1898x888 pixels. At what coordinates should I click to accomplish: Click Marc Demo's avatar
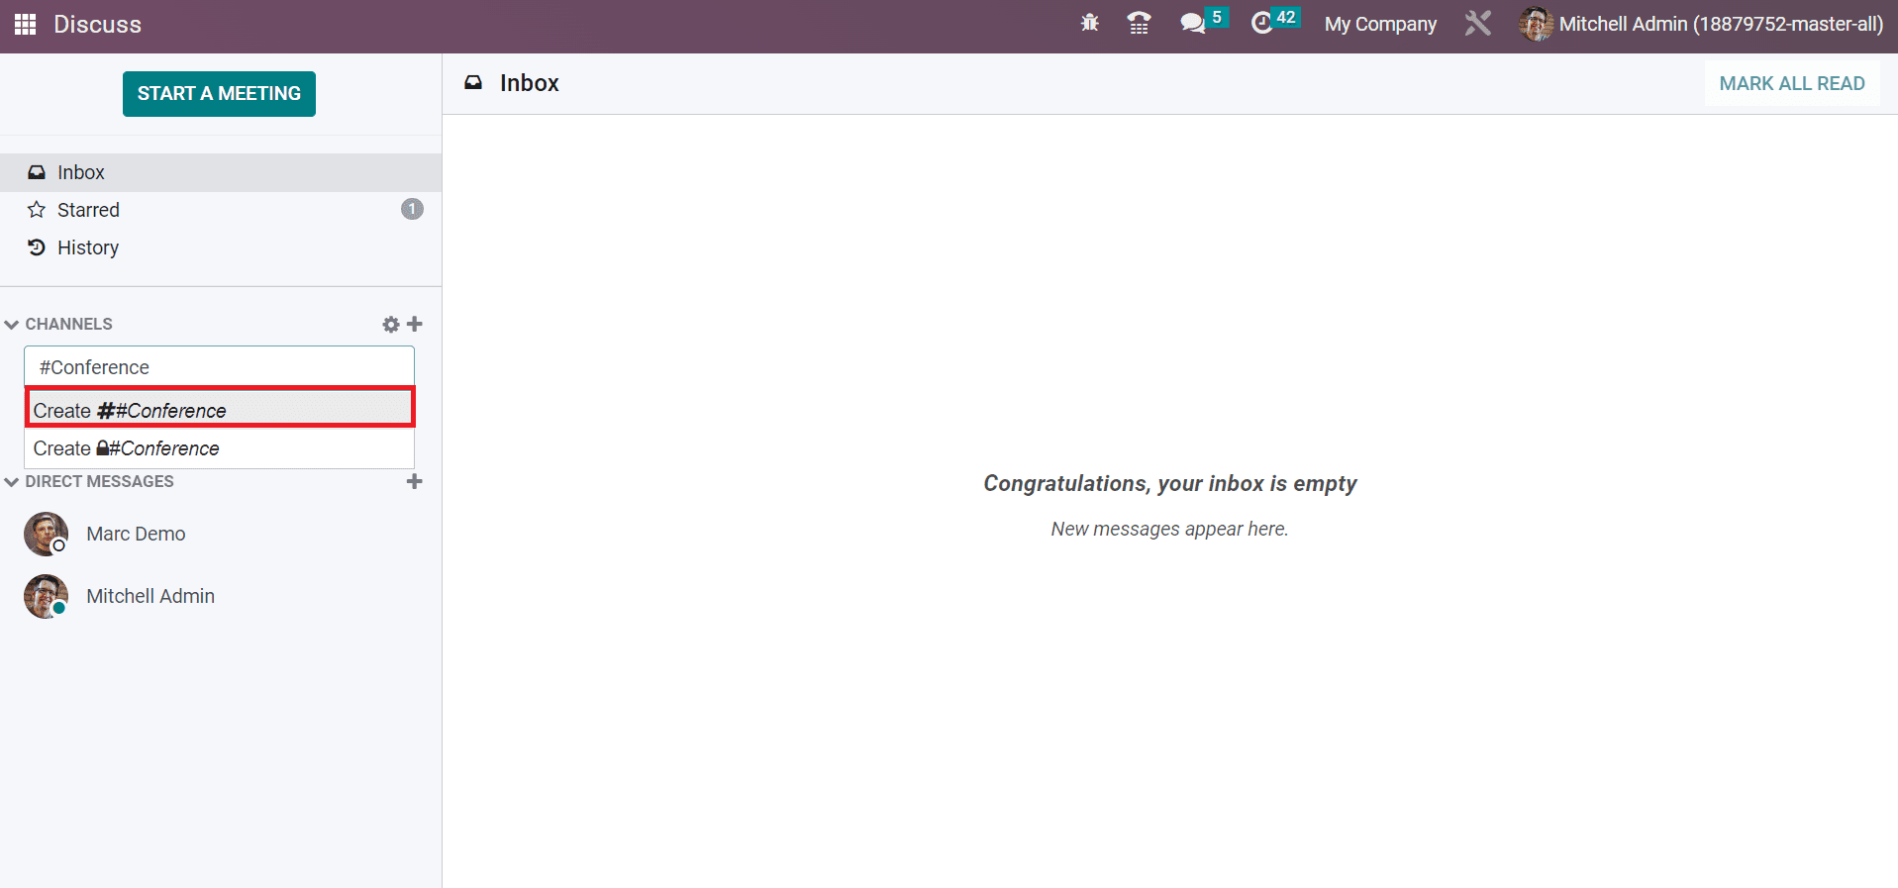pyautogui.click(x=46, y=534)
